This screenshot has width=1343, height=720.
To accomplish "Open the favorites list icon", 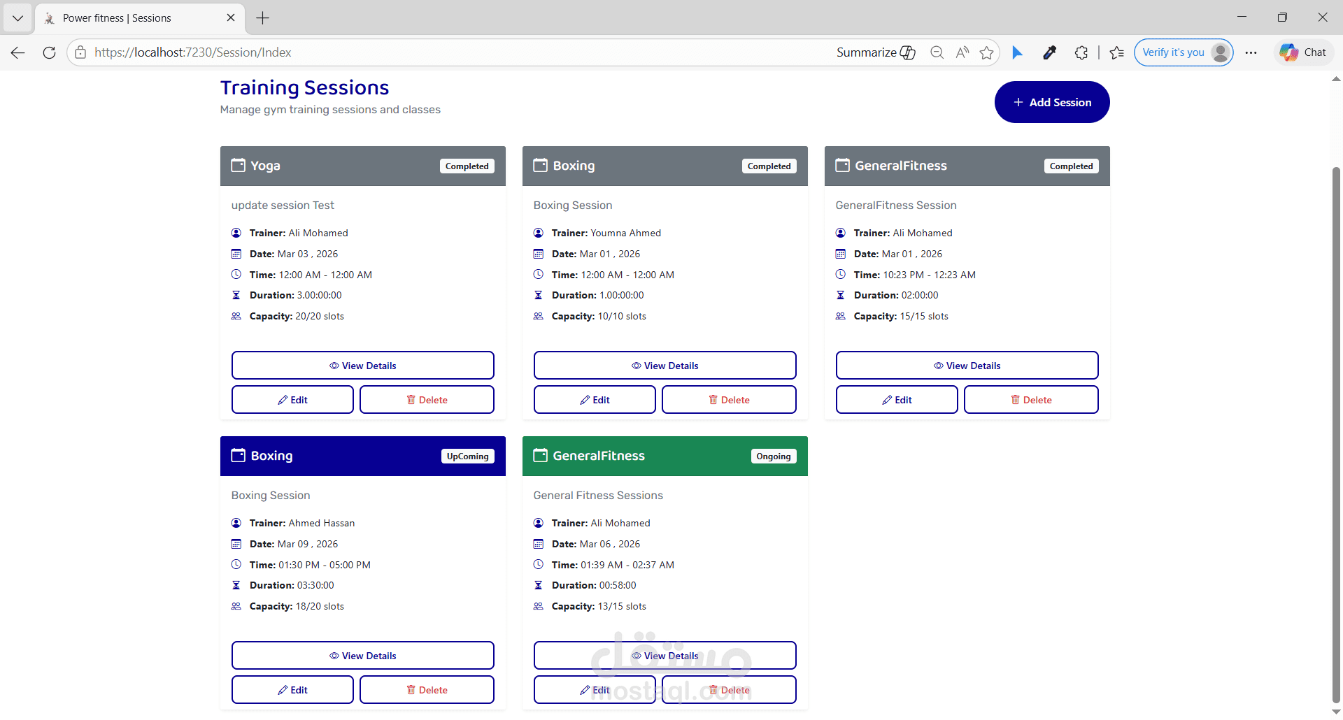I will tap(1116, 52).
